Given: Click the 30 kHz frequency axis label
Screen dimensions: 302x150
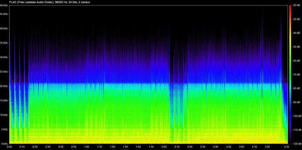Looking at the screenshot, I should click(4, 57).
